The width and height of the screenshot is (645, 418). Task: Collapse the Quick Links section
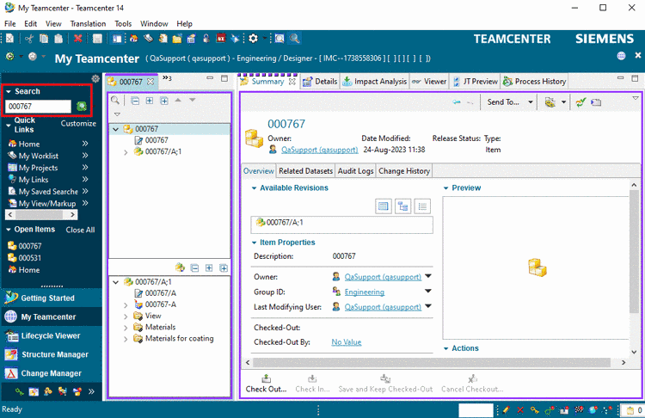(9, 125)
